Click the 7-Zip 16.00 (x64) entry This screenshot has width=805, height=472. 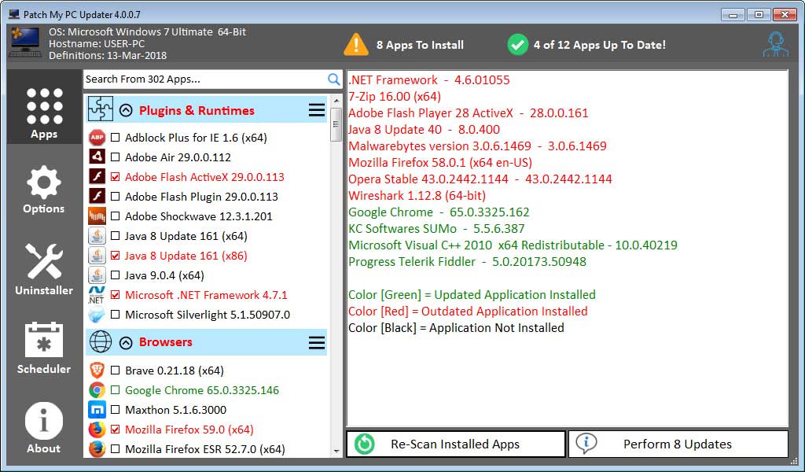[395, 97]
